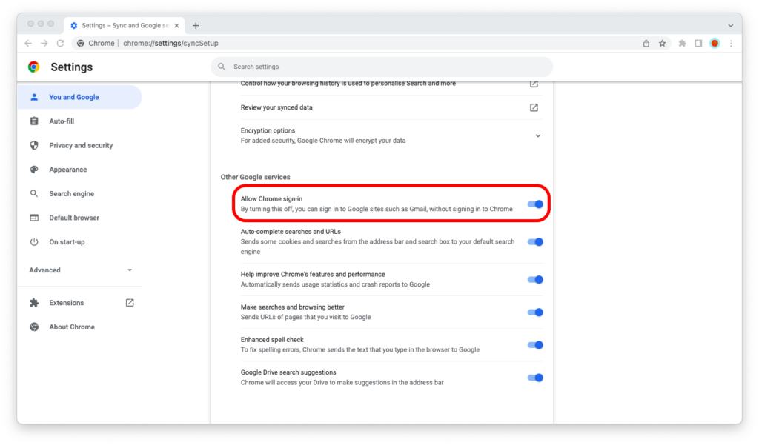Viewport: 759px width, 445px height.
Task: Toggle the side panel icon
Action: 698,44
